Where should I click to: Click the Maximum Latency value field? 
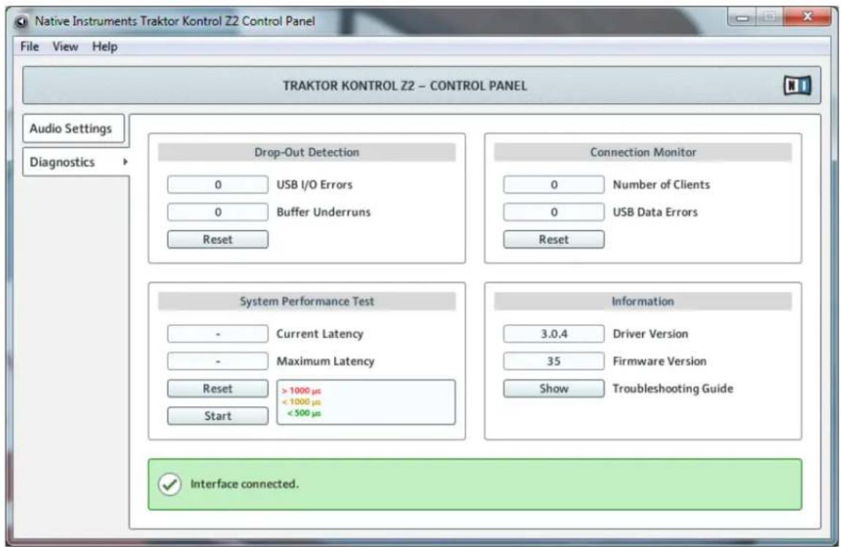pos(218,361)
